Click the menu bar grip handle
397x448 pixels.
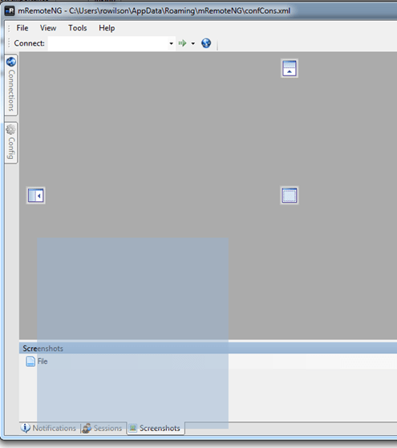[9, 28]
